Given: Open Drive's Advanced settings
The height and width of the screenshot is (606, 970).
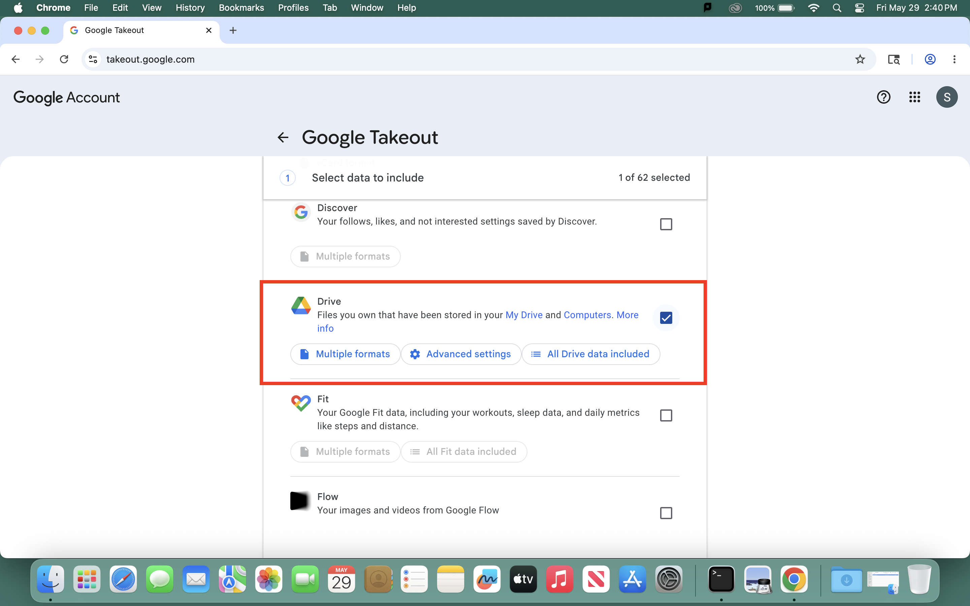Looking at the screenshot, I should (461, 354).
